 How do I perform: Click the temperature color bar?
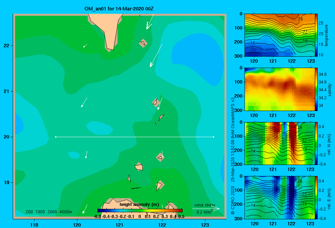[x=316, y=35]
